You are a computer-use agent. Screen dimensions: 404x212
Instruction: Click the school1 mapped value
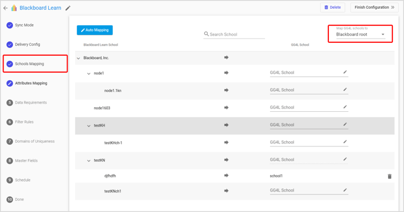276,176
